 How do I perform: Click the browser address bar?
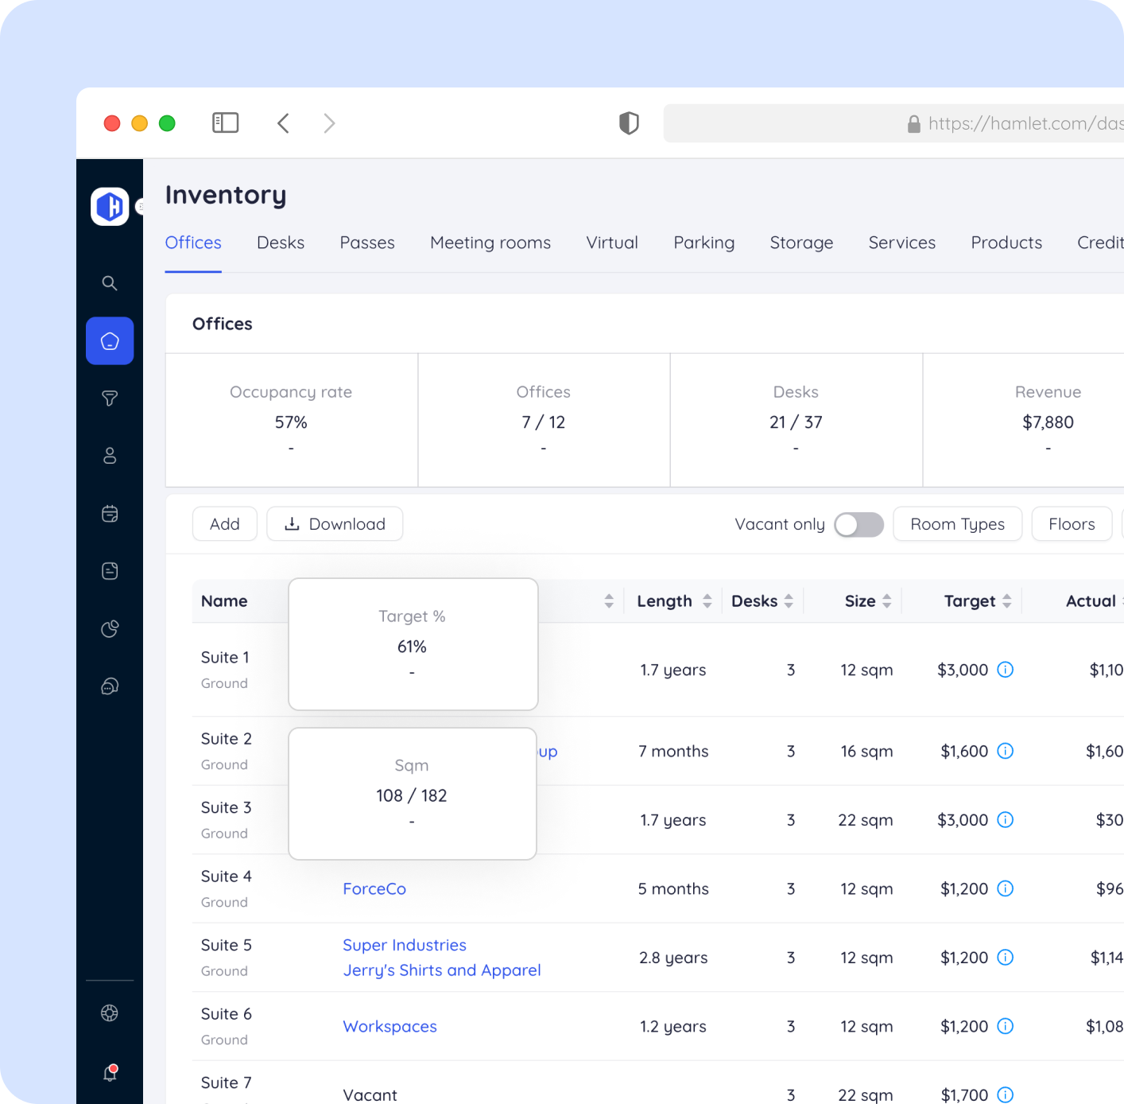pos(893,123)
